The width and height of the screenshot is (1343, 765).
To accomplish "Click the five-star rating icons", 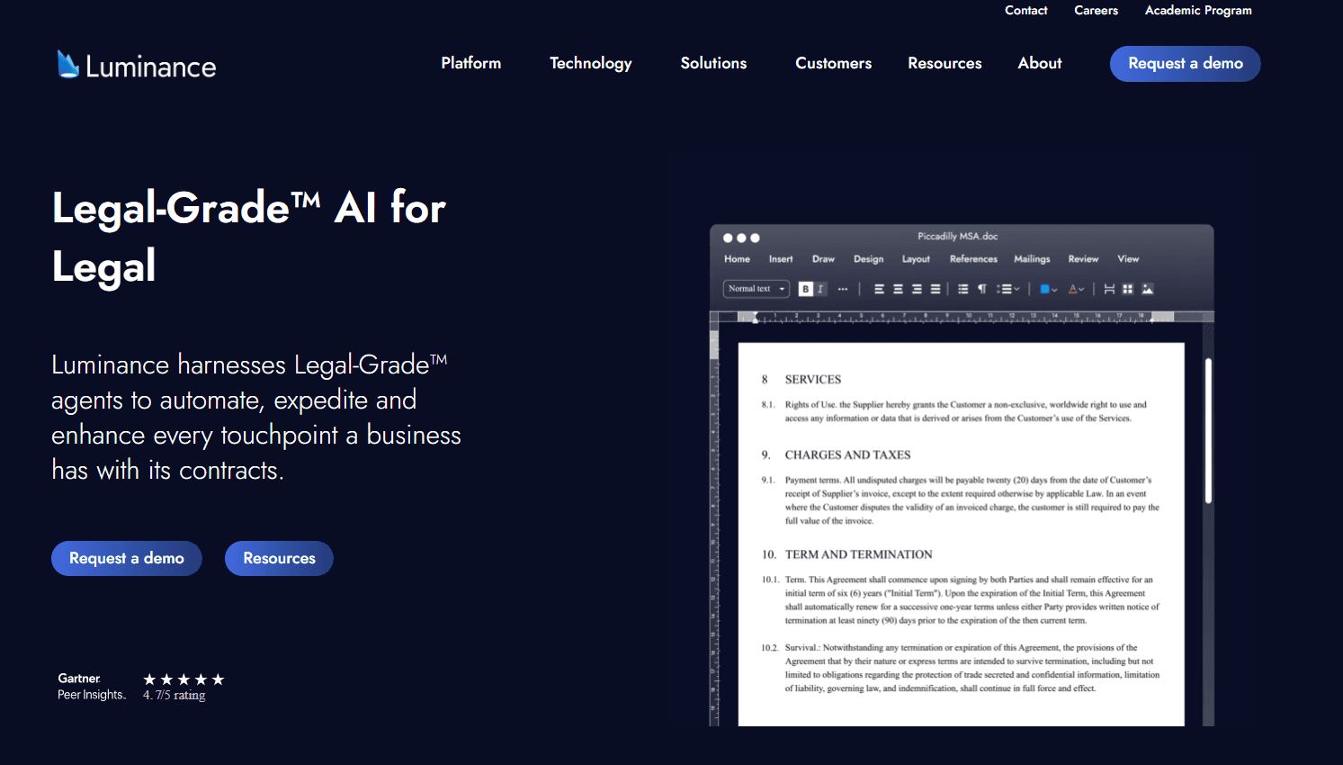I will pos(184,679).
